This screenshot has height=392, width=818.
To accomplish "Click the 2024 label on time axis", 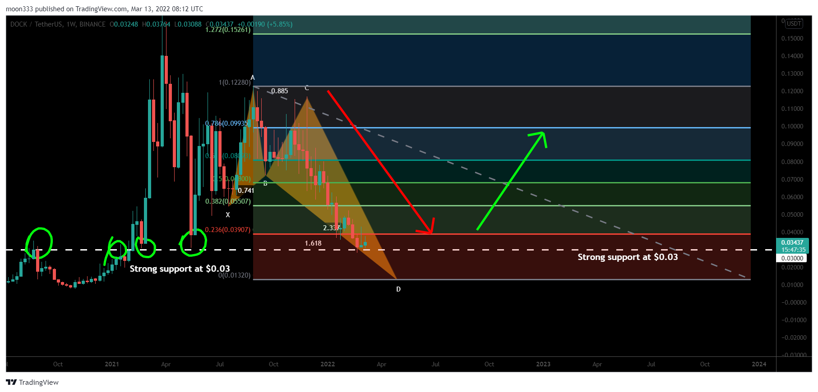I will [759, 365].
